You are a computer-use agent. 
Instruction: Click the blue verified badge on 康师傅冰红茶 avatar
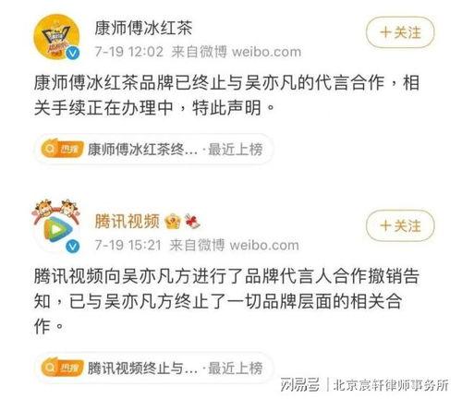[x=73, y=53]
